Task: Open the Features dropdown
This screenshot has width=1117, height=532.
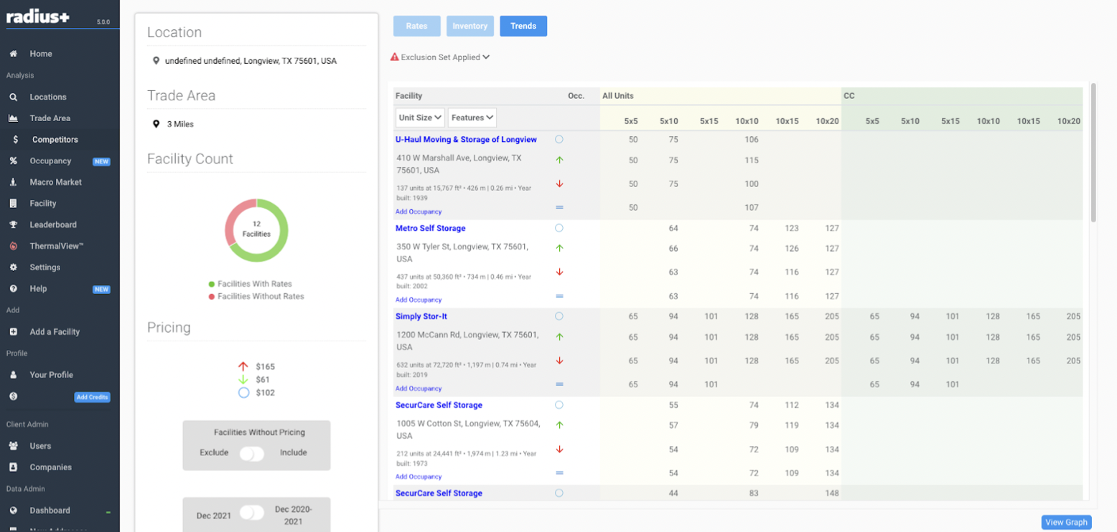Action: [x=472, y=118]
